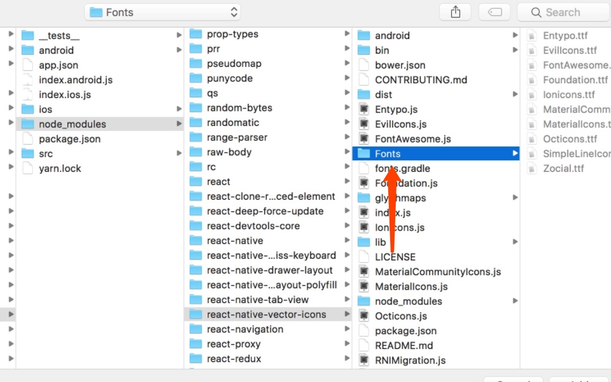
Task: Select the Entypo.ttf font file
Action: [566, 36]
